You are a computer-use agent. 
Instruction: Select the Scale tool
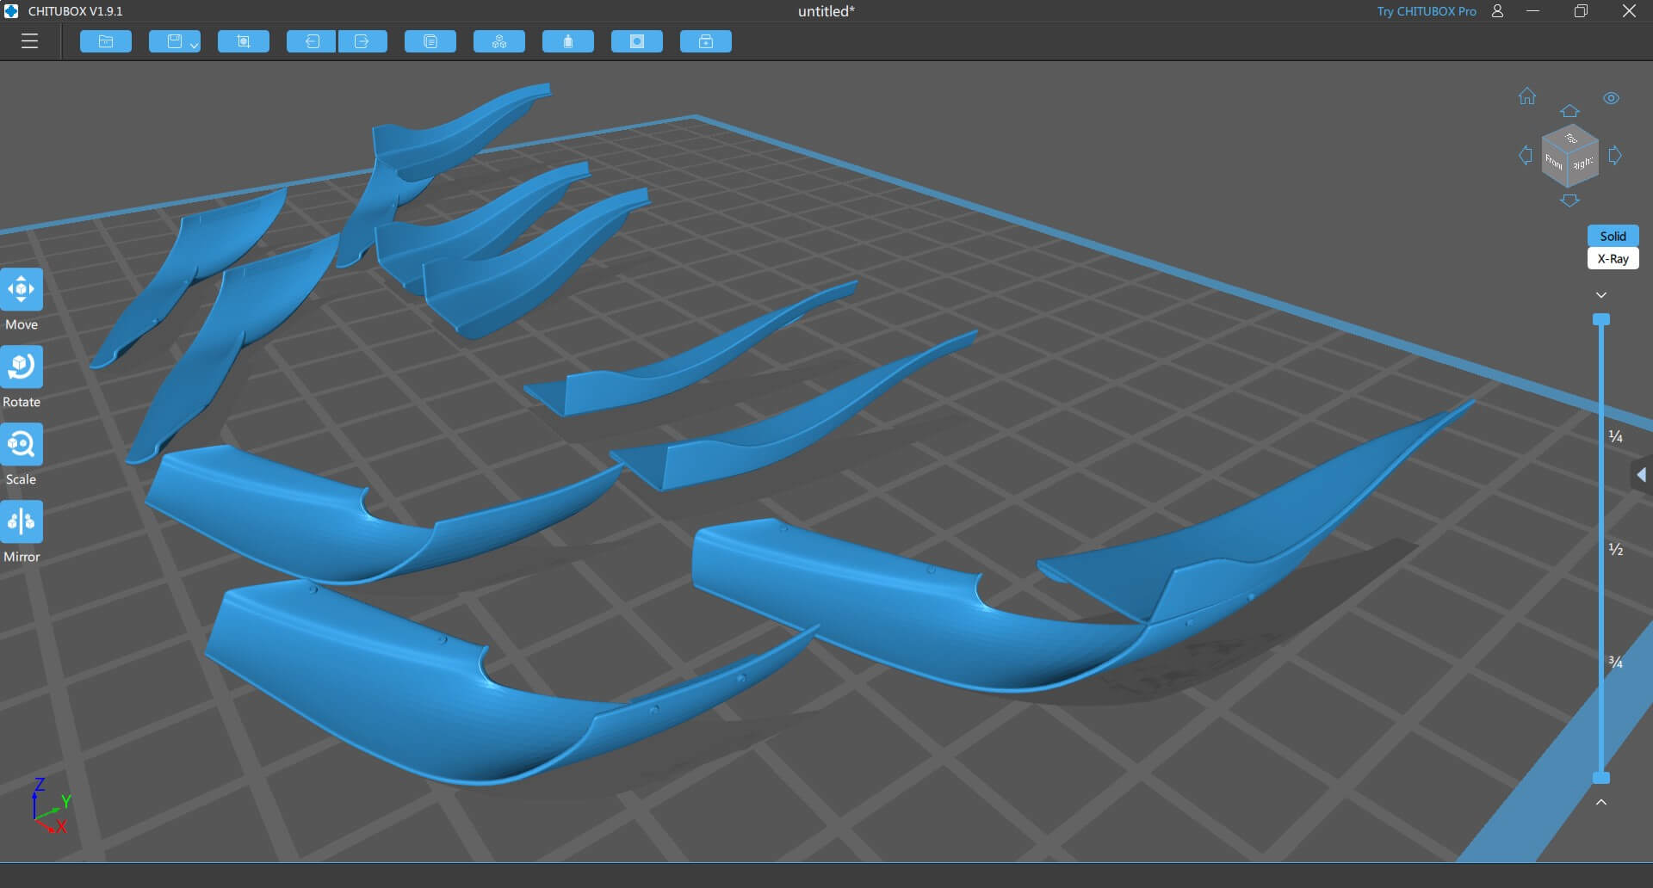22,445
